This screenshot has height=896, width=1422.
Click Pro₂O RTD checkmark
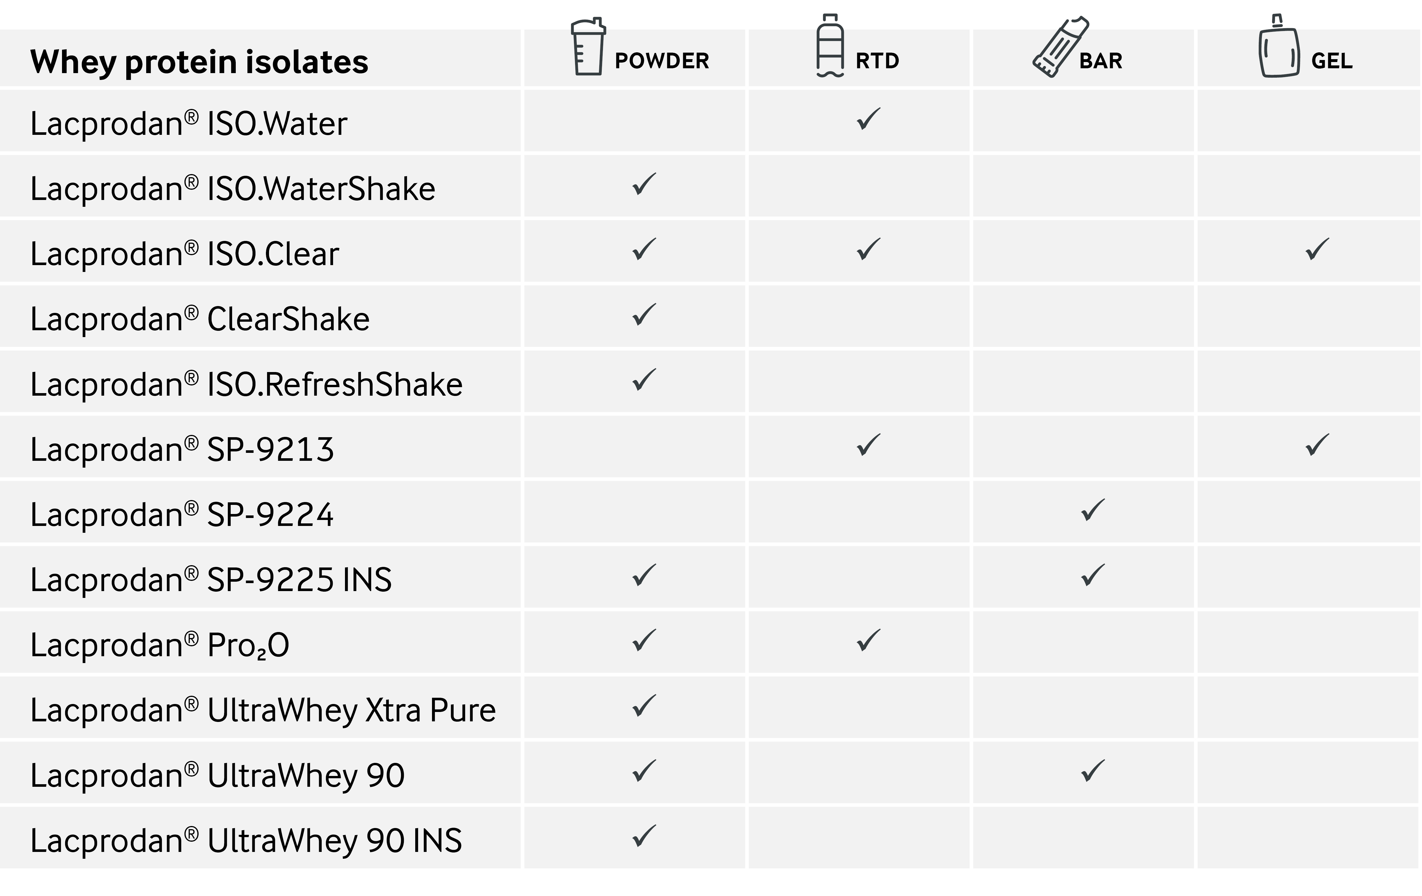click(868, 641)
